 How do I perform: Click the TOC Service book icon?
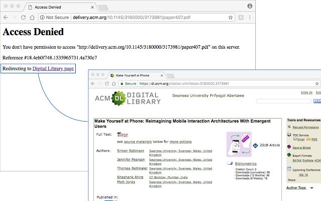tap(289, 135)
